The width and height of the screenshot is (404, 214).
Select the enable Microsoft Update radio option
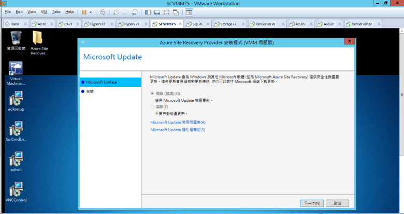[152, 93]
